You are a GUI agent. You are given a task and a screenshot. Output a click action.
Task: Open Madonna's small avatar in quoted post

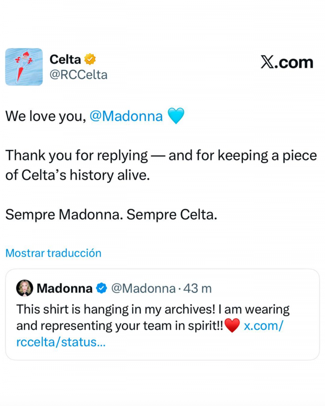pyautogui.click(x=25, y=288)
